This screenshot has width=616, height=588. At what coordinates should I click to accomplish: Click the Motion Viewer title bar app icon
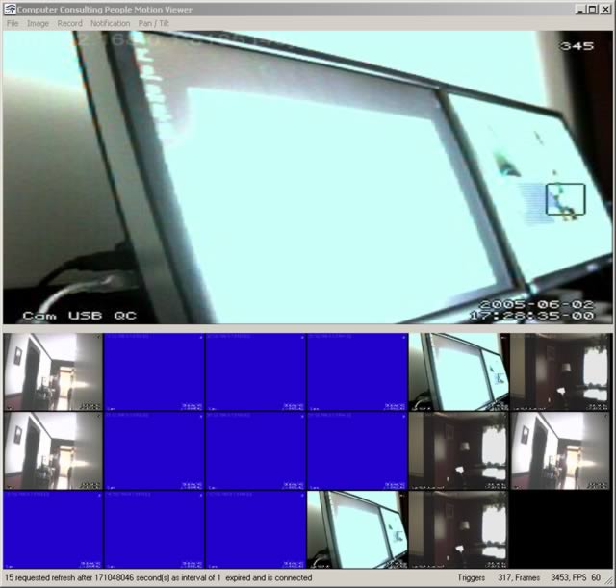point(9,8)
